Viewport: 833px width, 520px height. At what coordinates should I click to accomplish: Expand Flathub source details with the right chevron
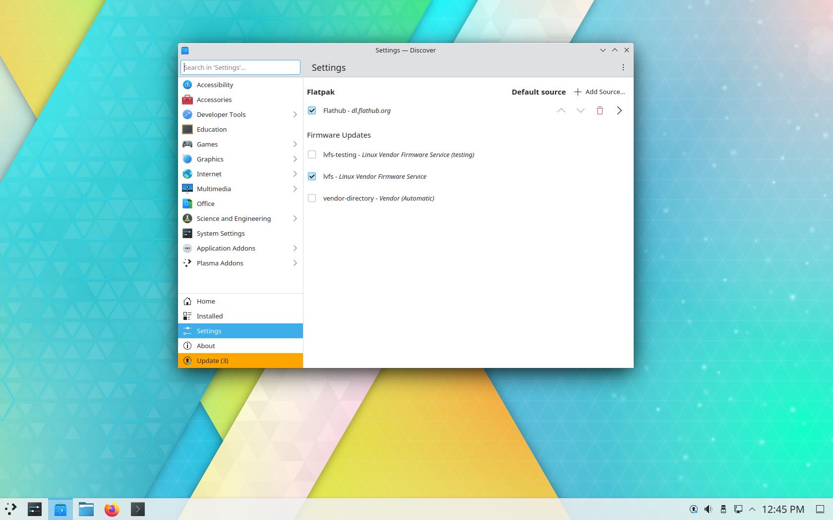pyautogui.click(x=619, y=110)
